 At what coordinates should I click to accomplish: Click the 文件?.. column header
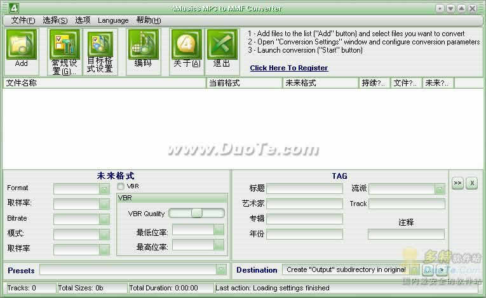pyautogui.click(x=407, y=83)
